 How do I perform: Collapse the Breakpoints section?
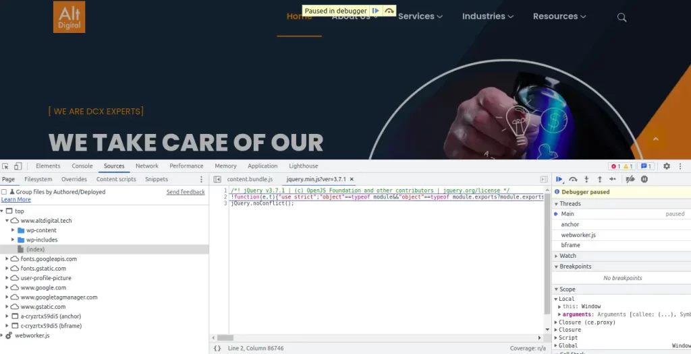556,267
